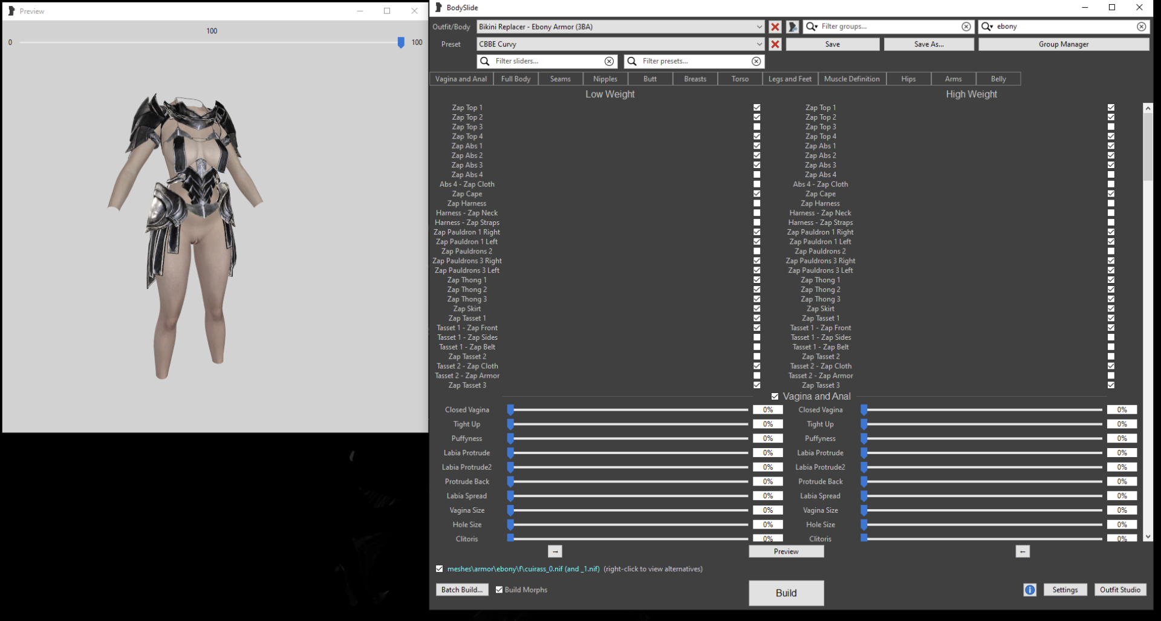Click the High Weight Hole Size percentage field
The height and width of the screenshot is (621, 1161).
(x=1122, y=525)
